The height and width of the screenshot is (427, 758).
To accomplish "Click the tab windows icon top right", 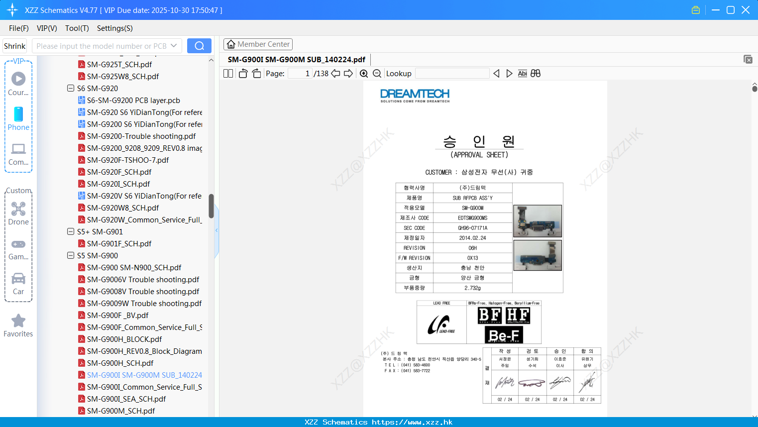I will (748, 59).
